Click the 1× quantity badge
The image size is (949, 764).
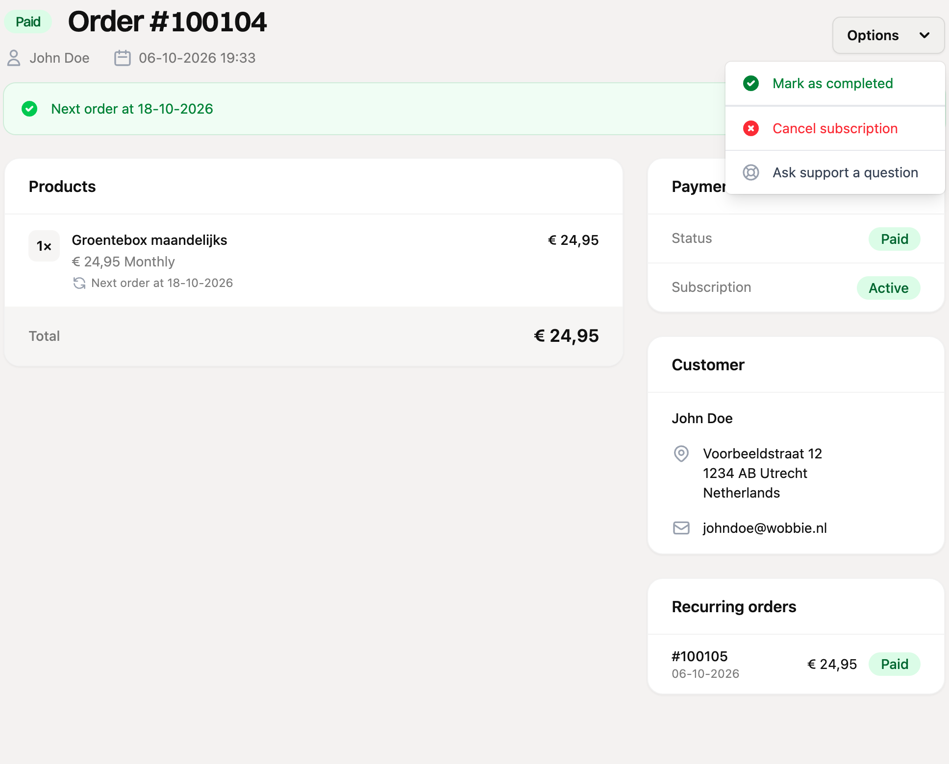click(44, 246)
